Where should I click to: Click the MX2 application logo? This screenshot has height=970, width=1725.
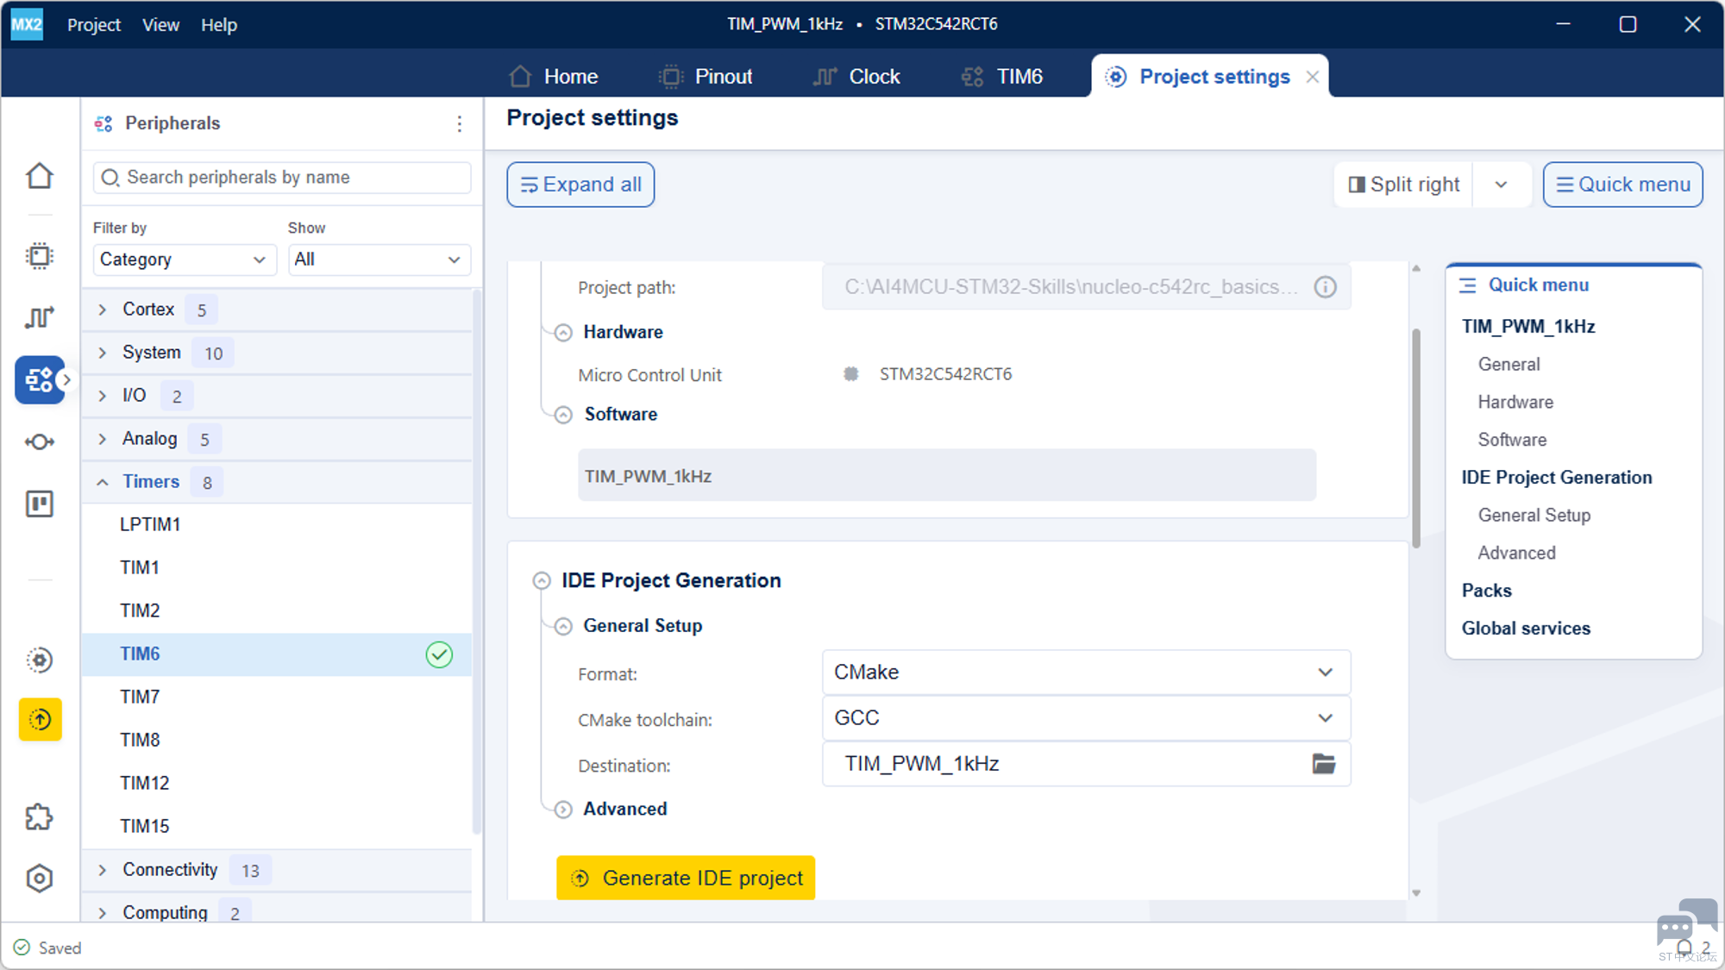click(x=27, y=24)
